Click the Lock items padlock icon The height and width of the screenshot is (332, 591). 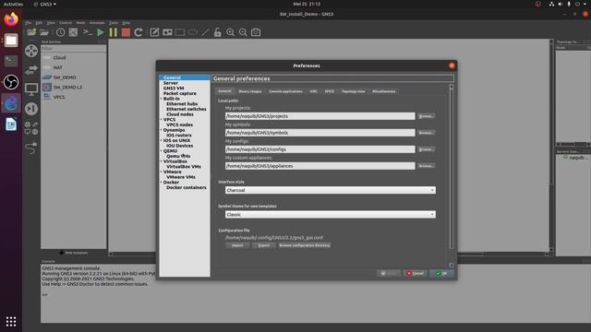[x=218, y=32]
